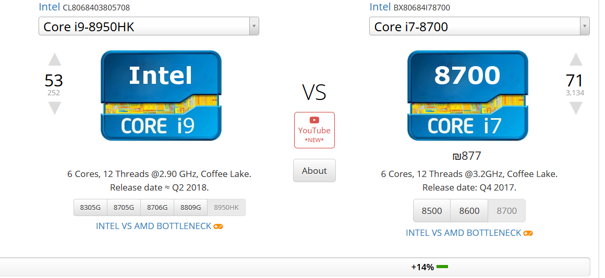Click the YouTube play icon
The image size is (605, 278).
click(x=314, y=120)
